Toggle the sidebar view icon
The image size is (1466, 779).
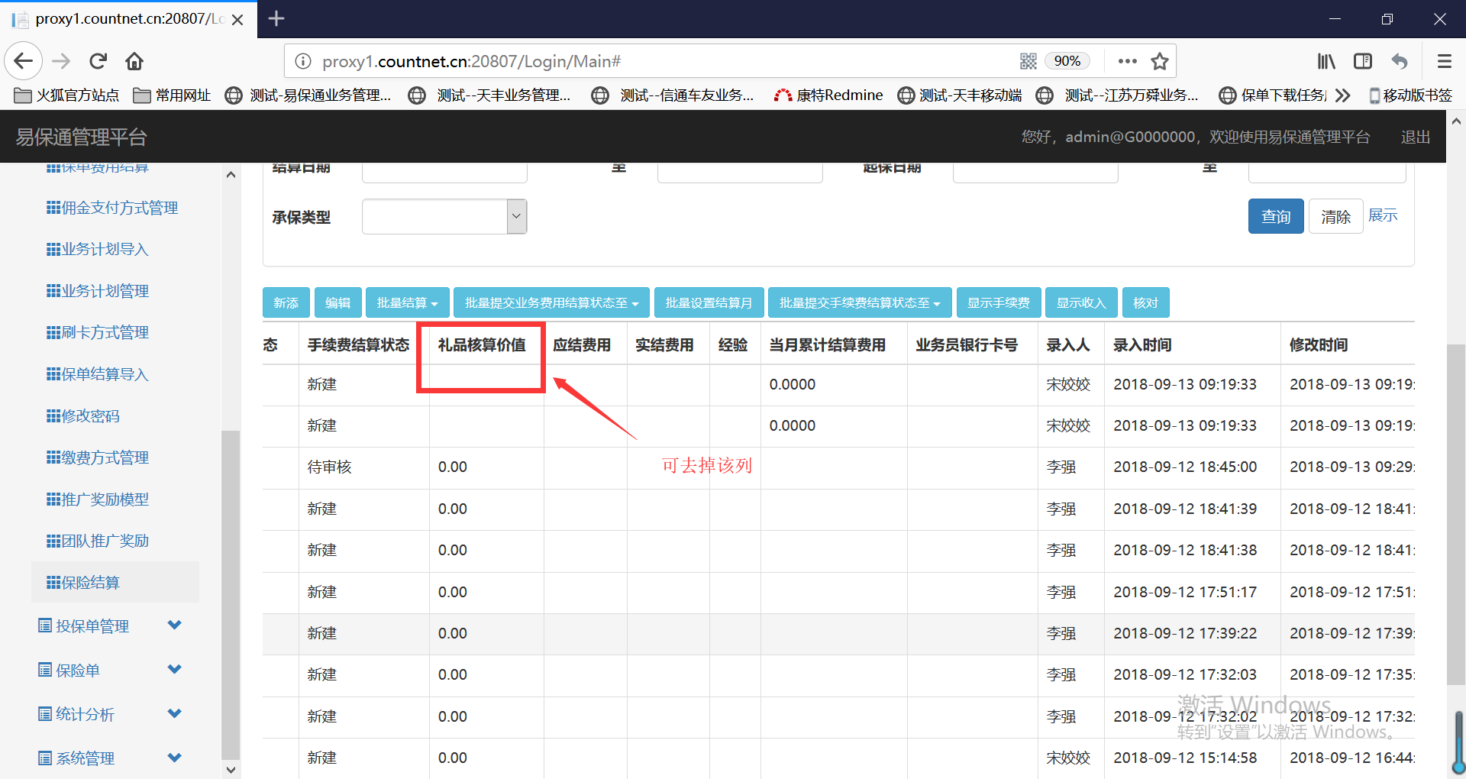tap(1363, 61)
